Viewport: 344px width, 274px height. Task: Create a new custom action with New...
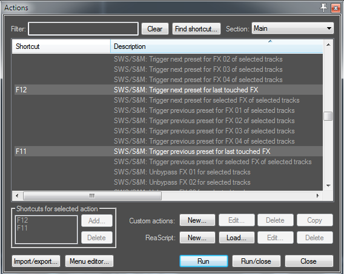click(197, 220)
